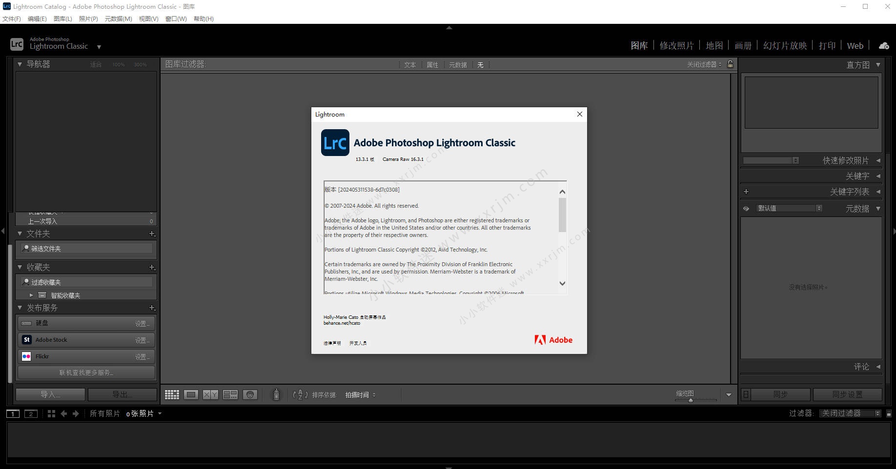
Task: Select the Compare view icon
Action: [x=210, y=394]
